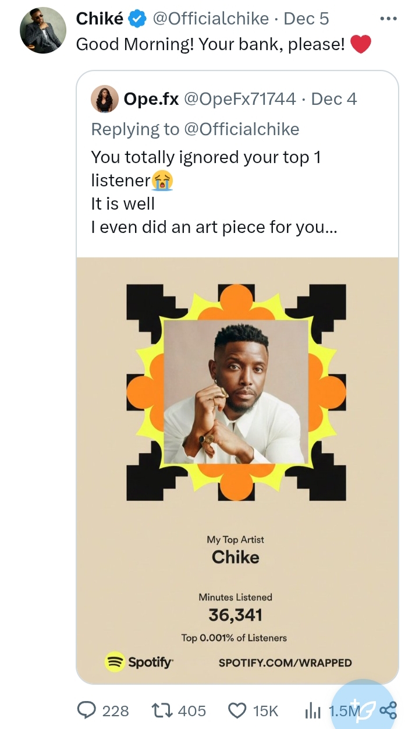
Task: Open Ope.fx's round profile avatar
Action: click(x=105, y=99)
